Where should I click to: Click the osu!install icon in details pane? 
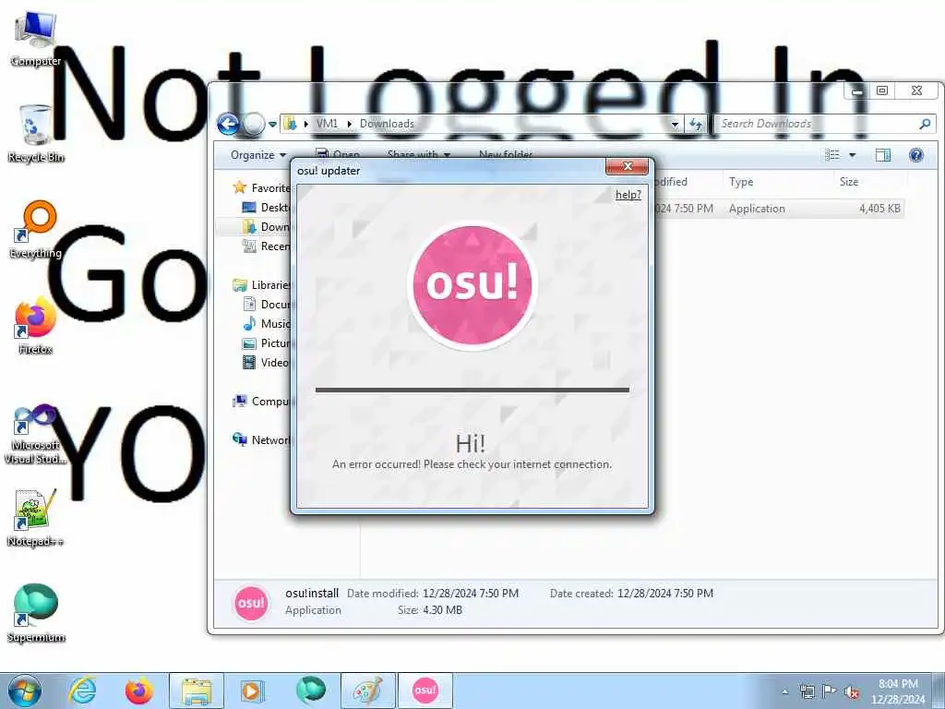tap(251, 603)
